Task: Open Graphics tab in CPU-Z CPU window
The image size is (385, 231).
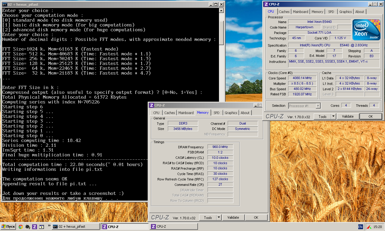Action: [345, 12]
